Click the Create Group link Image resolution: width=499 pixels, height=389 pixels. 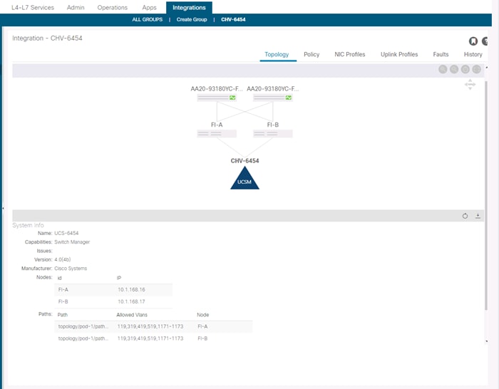tap(192, 19)
